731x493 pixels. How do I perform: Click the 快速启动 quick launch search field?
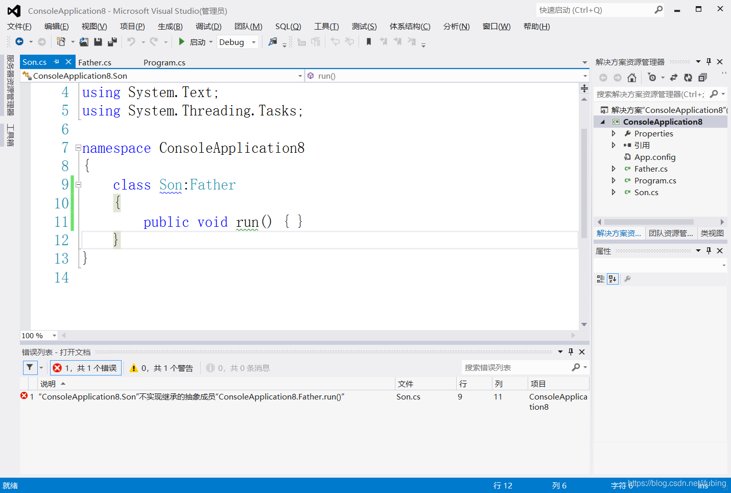[595, 10]
